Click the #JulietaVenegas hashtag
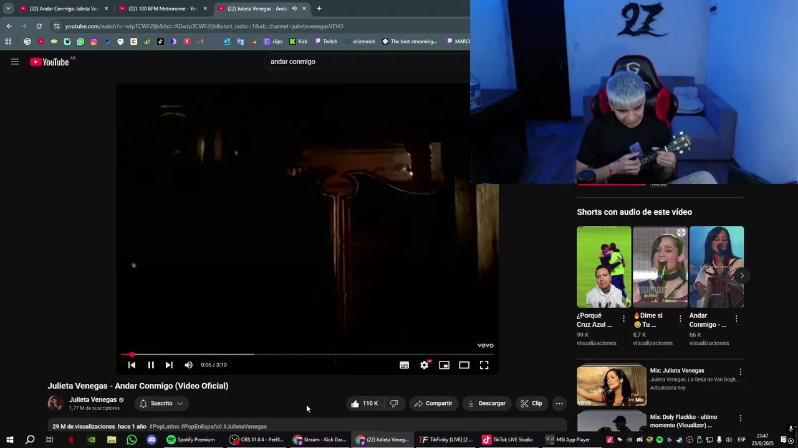 (x=245, y=427)
